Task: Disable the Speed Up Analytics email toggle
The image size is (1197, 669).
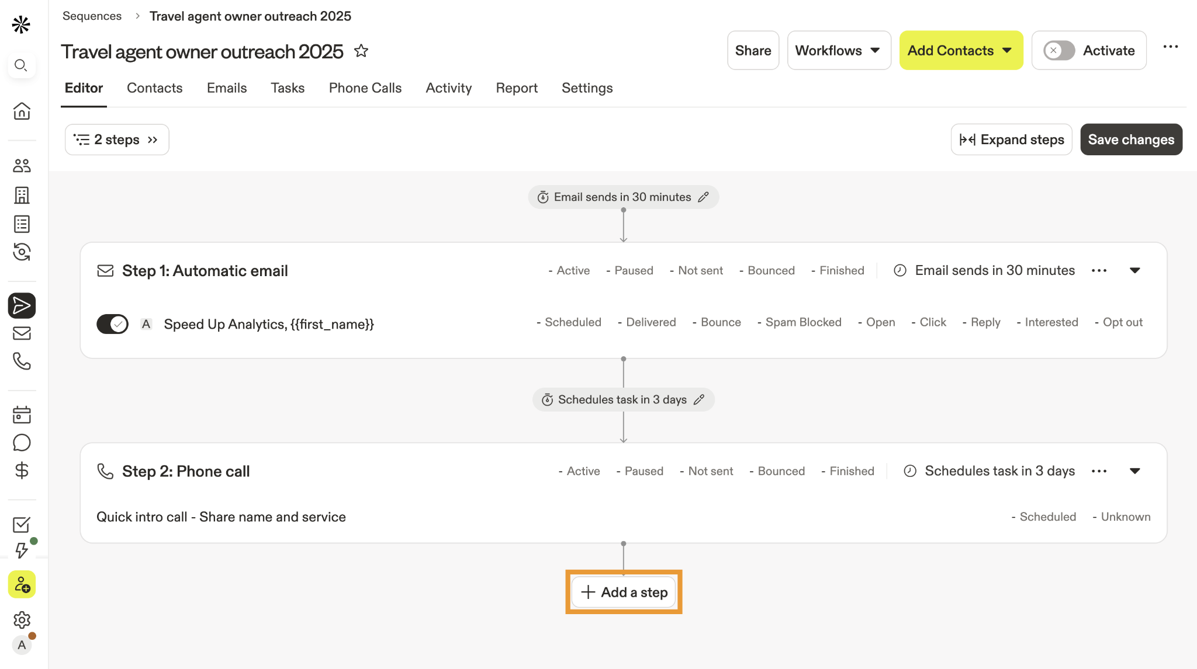Action: [112, 323]
